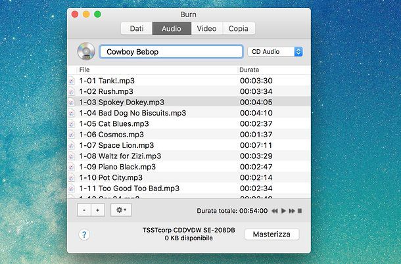Minimize the Burn window with yellow button

point(86,14)
